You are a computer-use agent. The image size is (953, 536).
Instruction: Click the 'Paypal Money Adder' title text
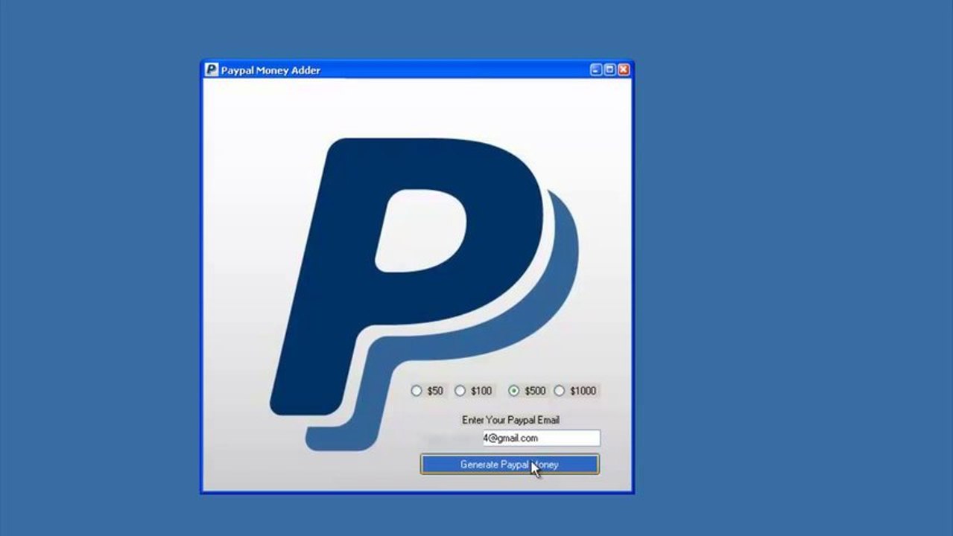[270, 71]
